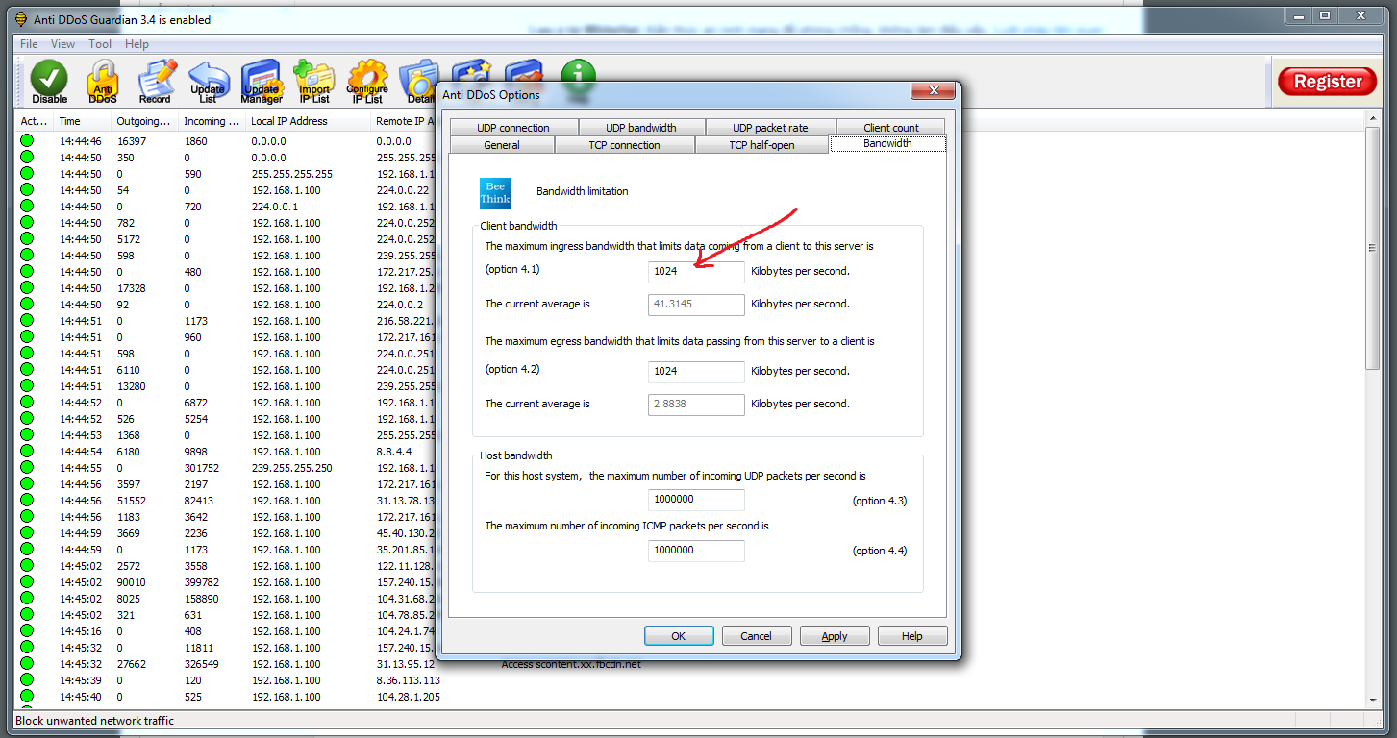This screenshot has width=1397, height=738.
Task: Select the local IP 255.255.255.255 cell
Action: pos(292,174)
